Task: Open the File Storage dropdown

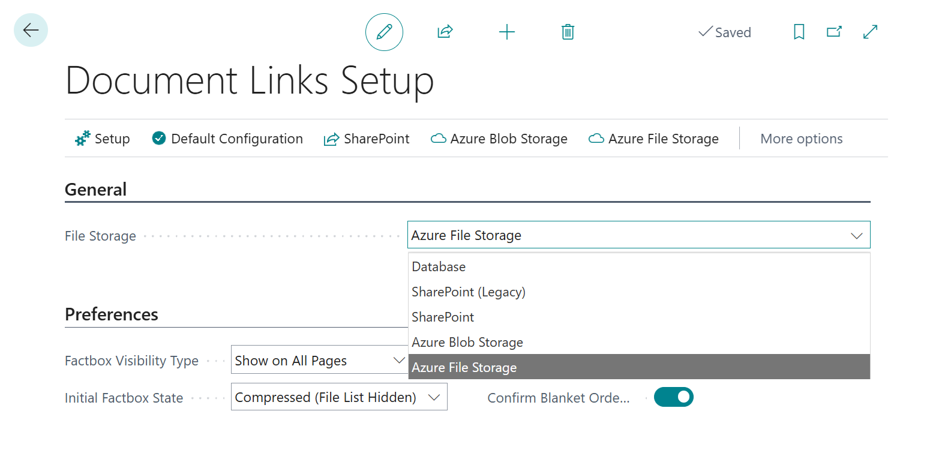Action: click(x=638, y=235)
